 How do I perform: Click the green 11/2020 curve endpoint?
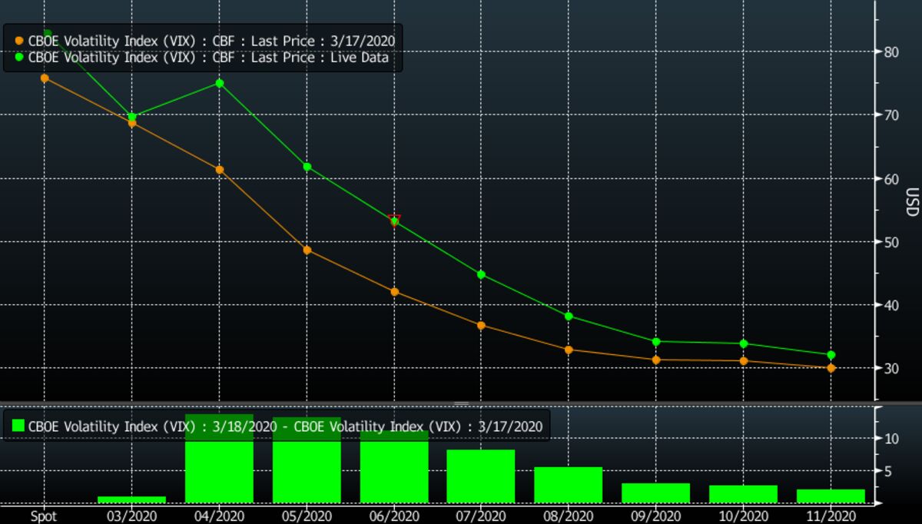pyautogui.click(x=830, y=355)
